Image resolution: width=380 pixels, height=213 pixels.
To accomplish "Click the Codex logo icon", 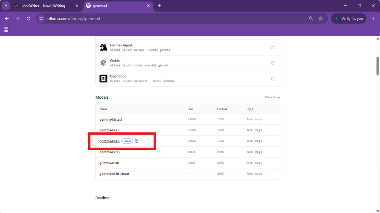I will 103,63.
